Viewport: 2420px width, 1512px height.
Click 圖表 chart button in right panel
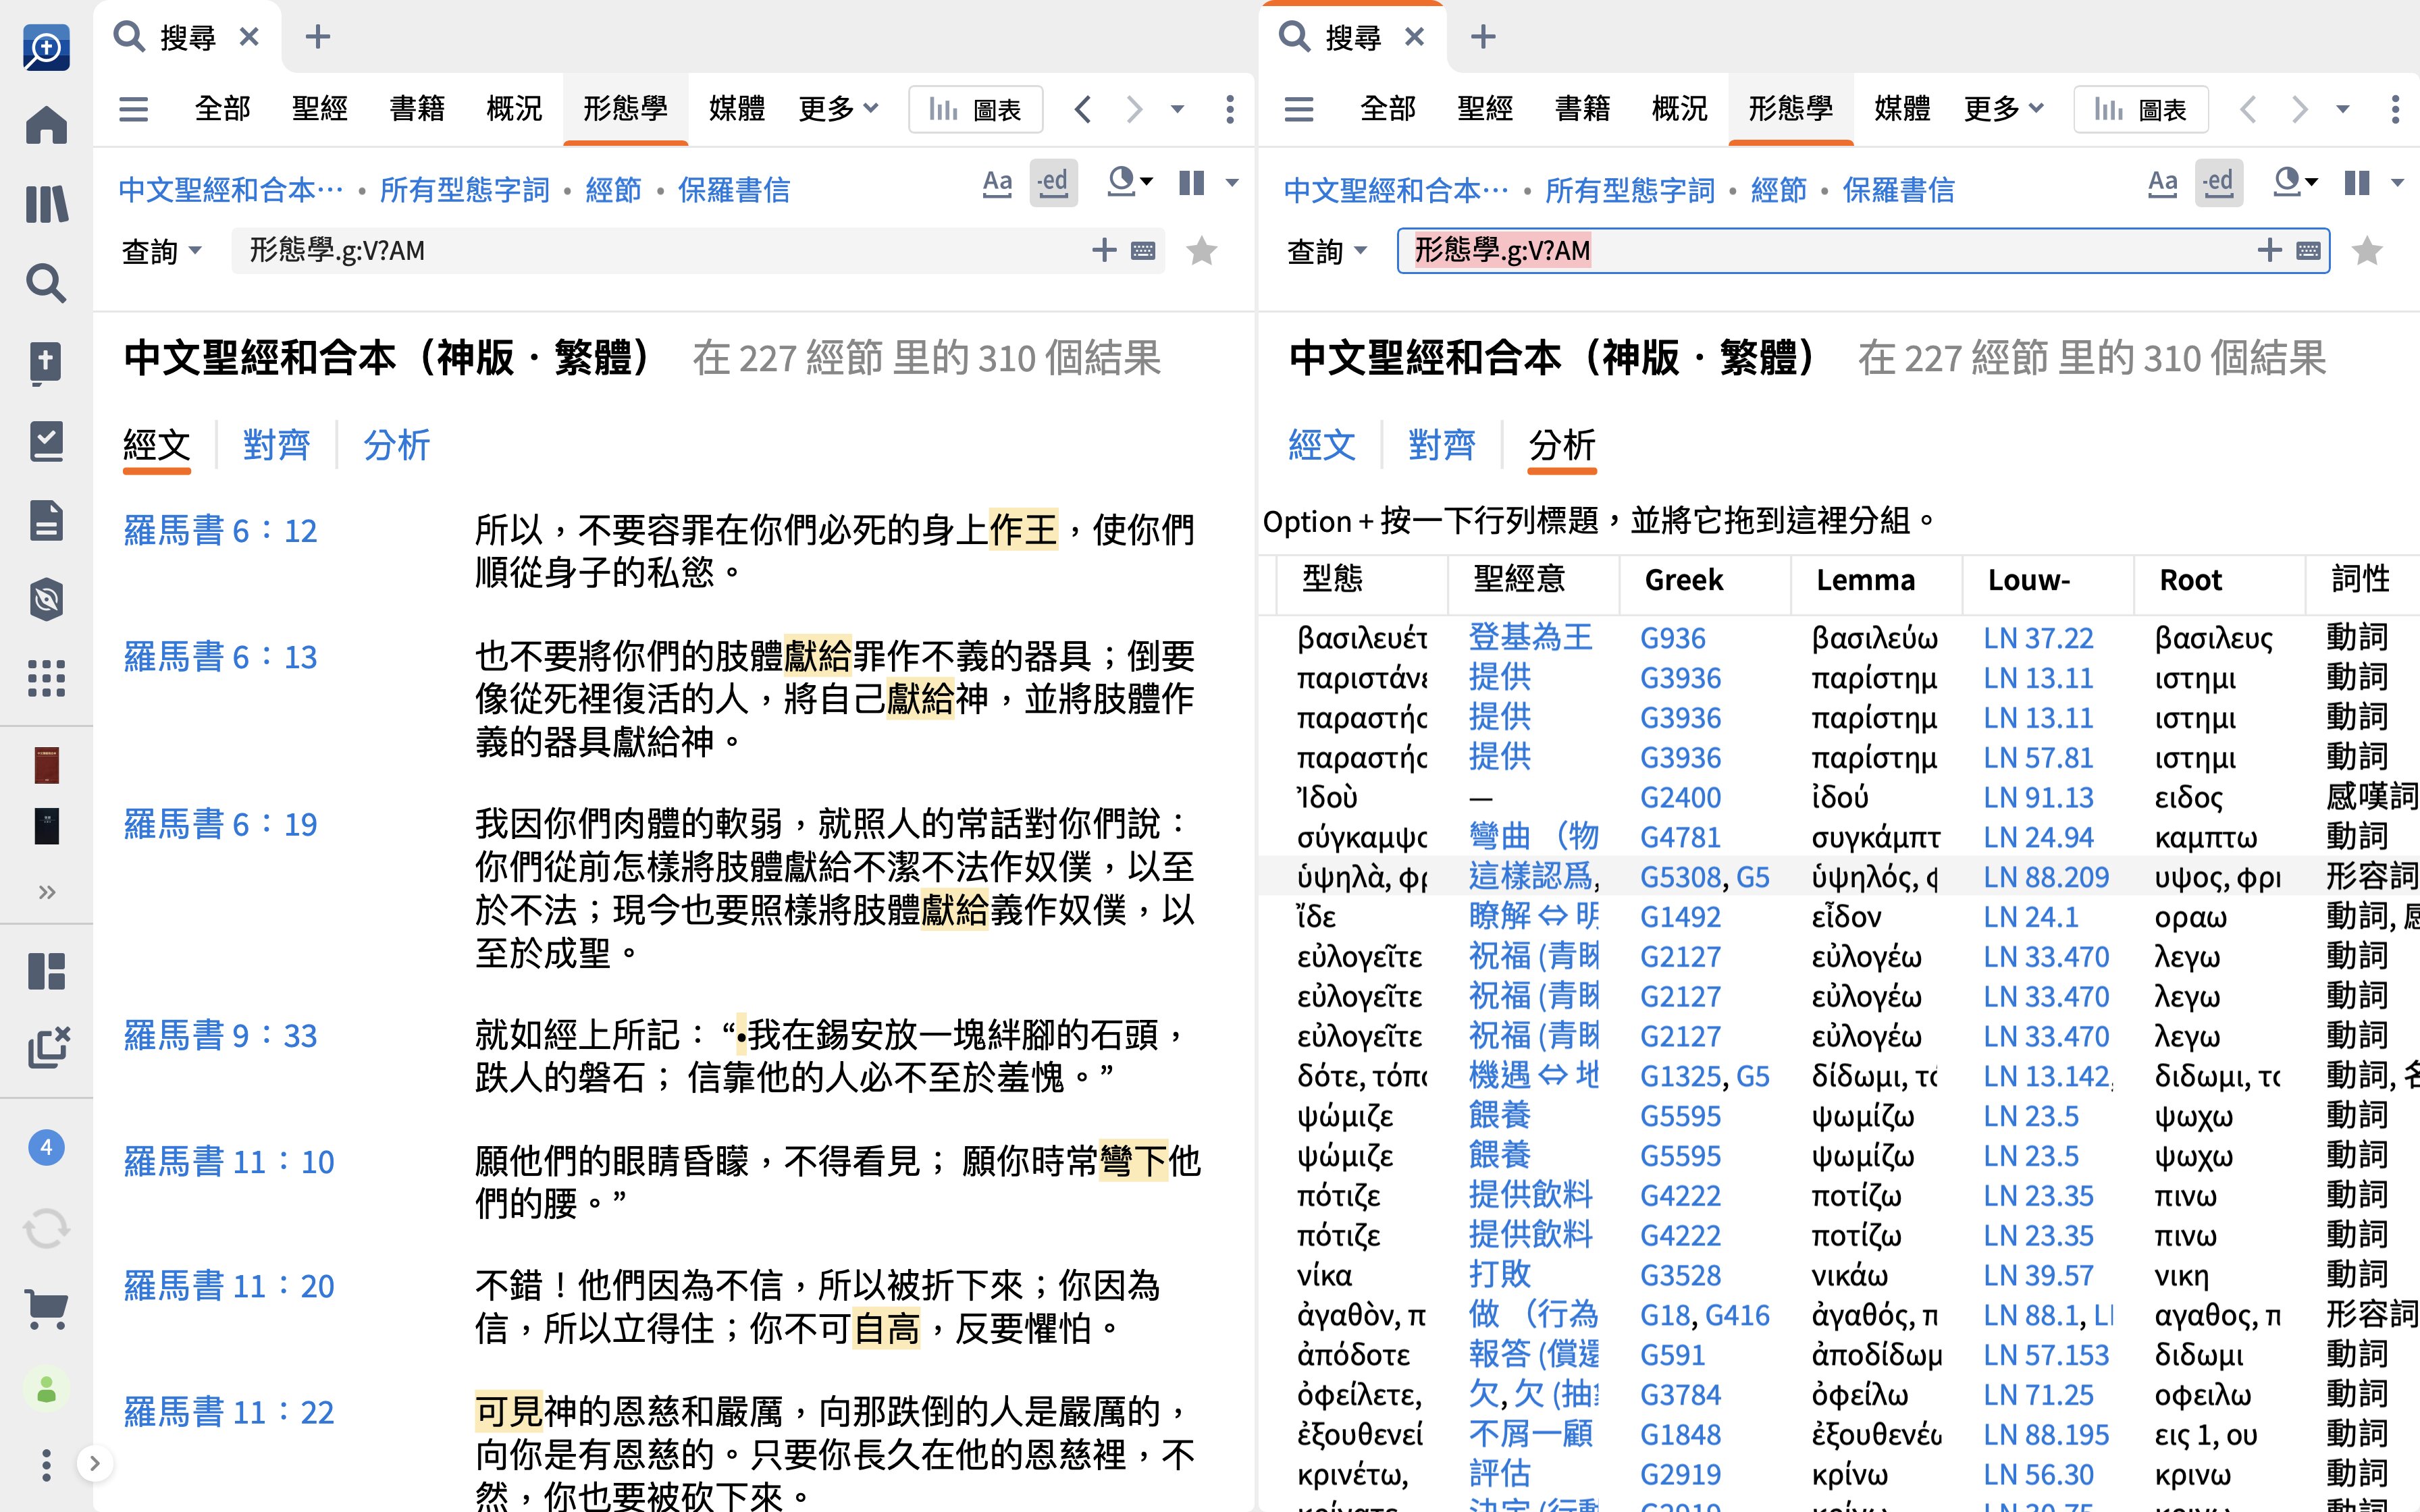tap(2140, 109)
